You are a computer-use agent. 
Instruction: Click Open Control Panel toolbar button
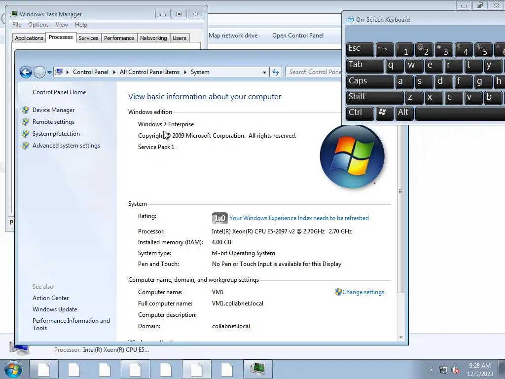click(x=298, y=36)
